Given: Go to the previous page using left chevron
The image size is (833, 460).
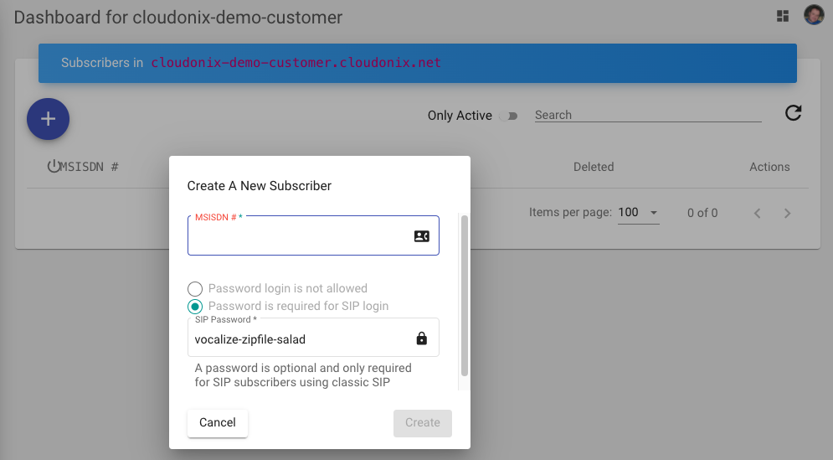Looking at the screenshot, I should click(757, 214).
